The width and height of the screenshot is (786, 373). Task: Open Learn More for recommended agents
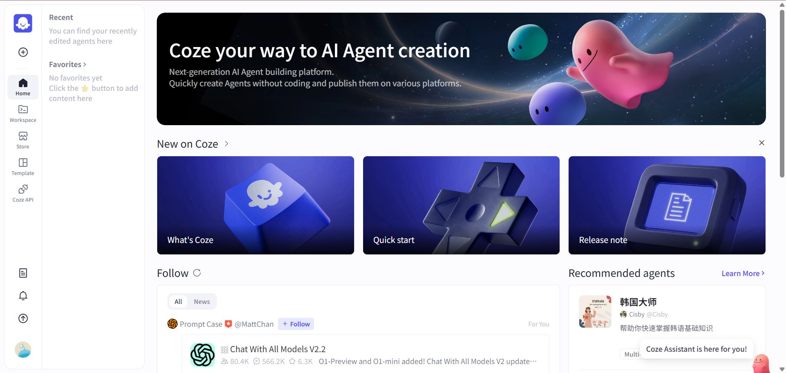(743, 273)
